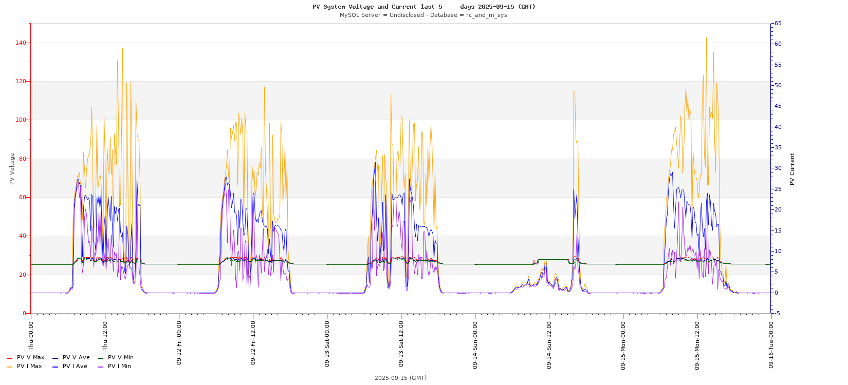Screen dimensions: 848x385
Task: Click the Thu-12:00 time axis label
Action: (x=105, y=336)
